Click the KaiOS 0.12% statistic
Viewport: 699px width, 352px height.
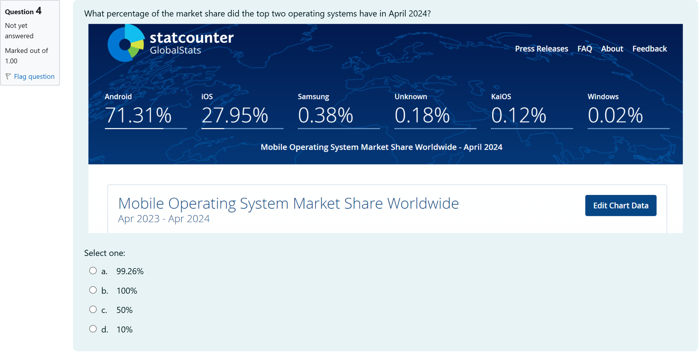(518, 115)
